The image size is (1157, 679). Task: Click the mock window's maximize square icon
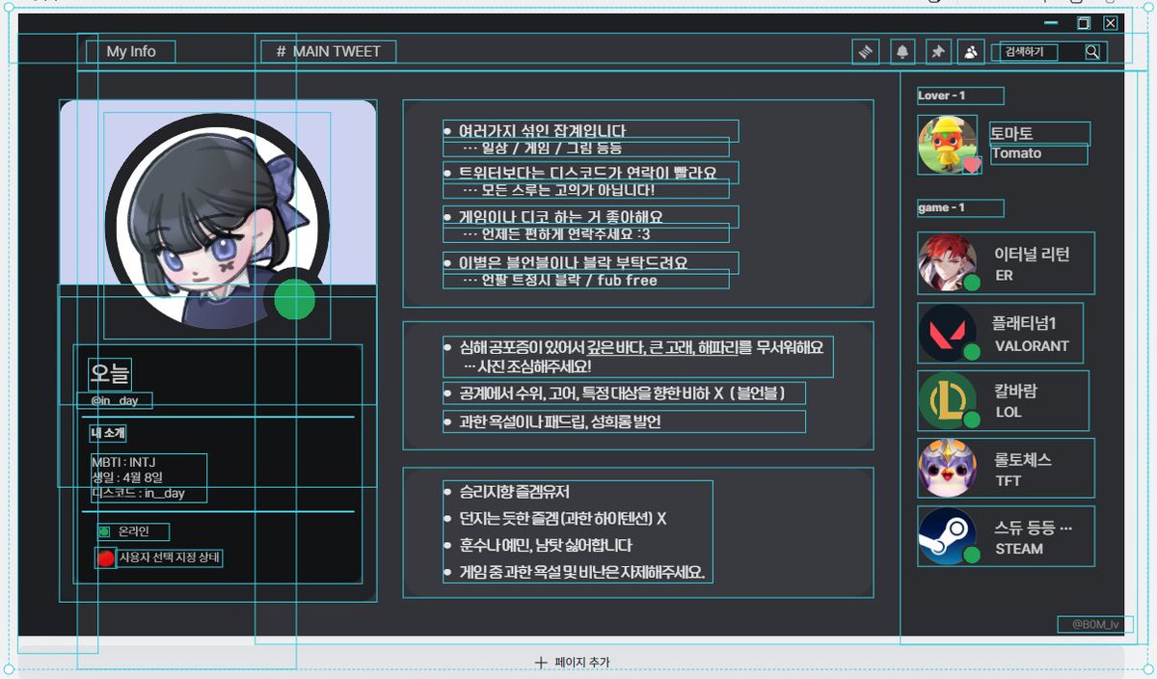(x=1084, y=23)
